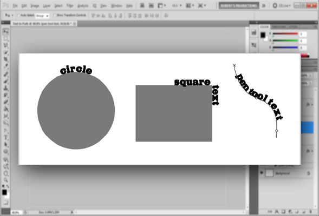The image size is (319, 216).
Task: Open the Layer menu
Action: point(47,6)
